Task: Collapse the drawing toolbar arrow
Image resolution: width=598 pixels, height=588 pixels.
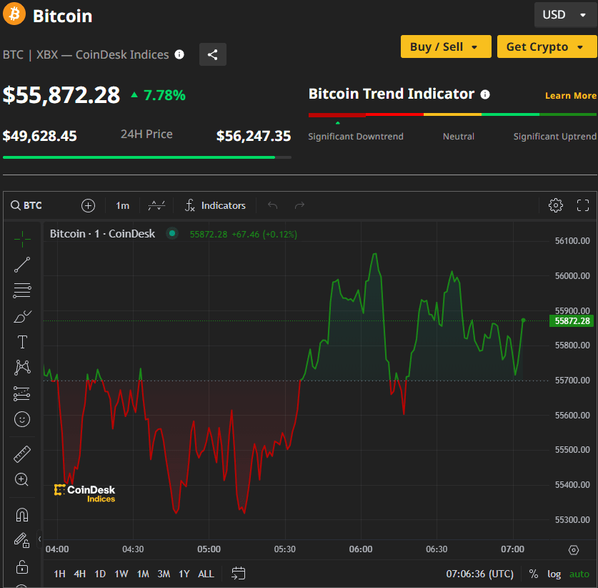Action: (x=39, y=539)
